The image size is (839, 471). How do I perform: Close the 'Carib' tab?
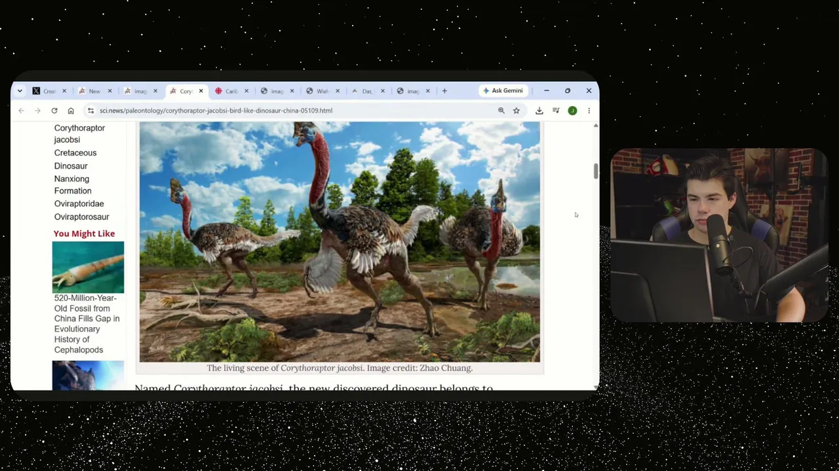coord(246,91)
